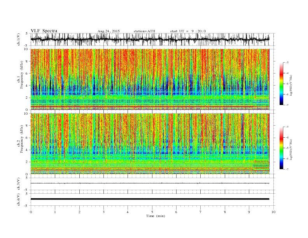
Task: Click the "-7" tick on ch.1 colorbar
Action: click(x=287, y=105)
